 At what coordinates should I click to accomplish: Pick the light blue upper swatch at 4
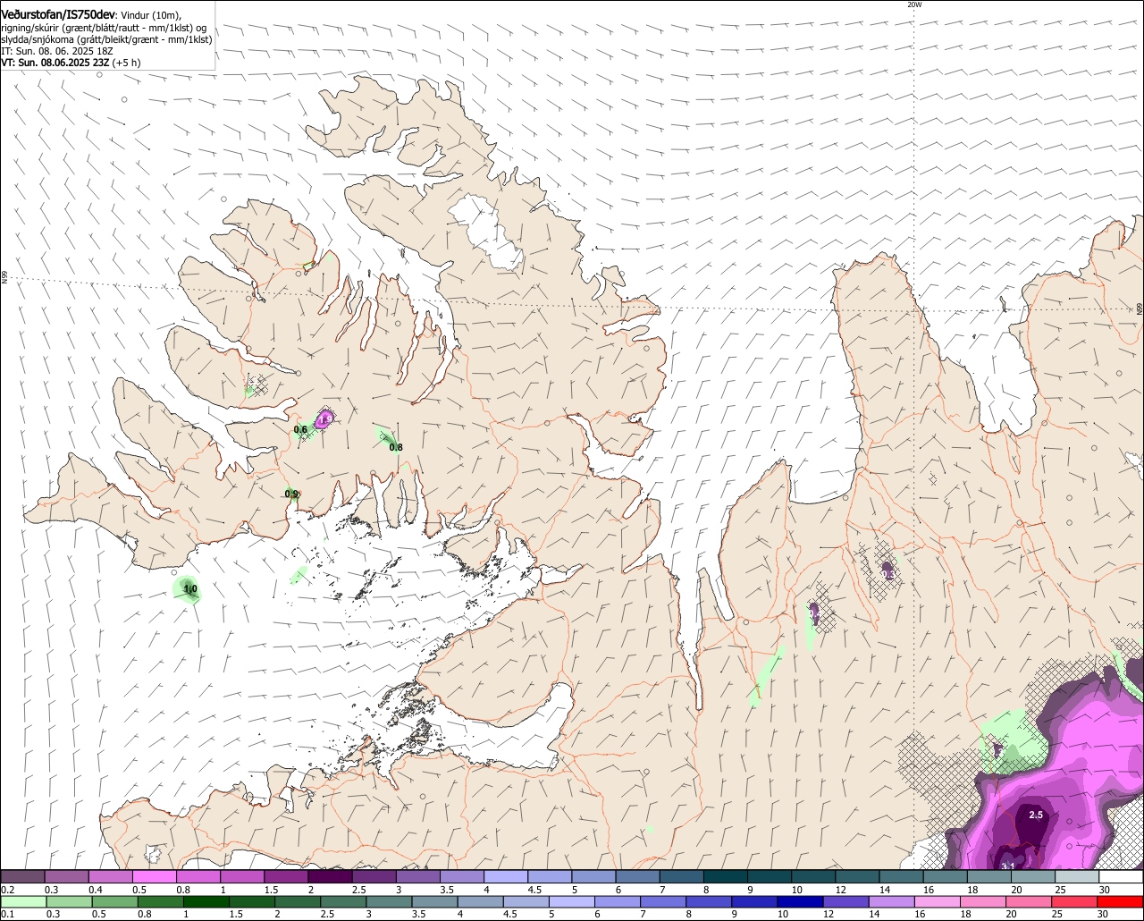(x=506, y=877)
